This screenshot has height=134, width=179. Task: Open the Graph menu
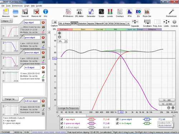click(x=27, y=6)
